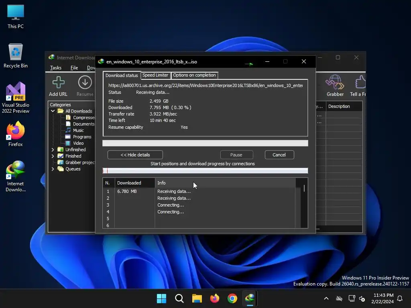Viewport: 411px width, 308px height.
Task: Open Visual Studio 2022 Preview desktop icon
Action: coord(15,92)
